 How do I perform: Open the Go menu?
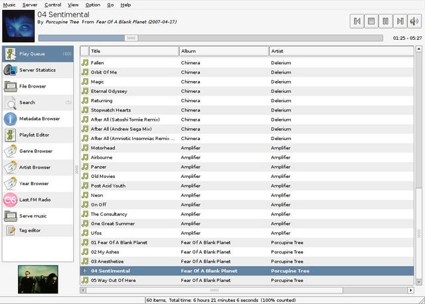(x=110, y=5)
